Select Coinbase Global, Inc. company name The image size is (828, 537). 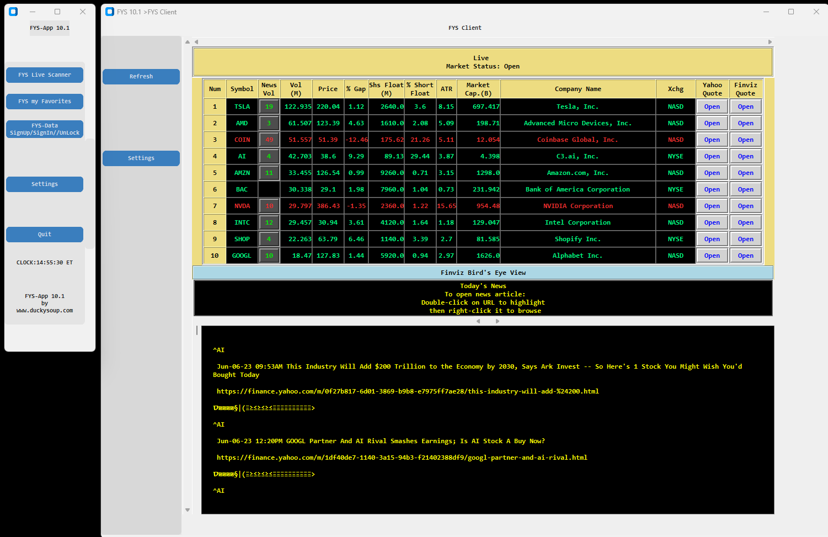point(578,140)
